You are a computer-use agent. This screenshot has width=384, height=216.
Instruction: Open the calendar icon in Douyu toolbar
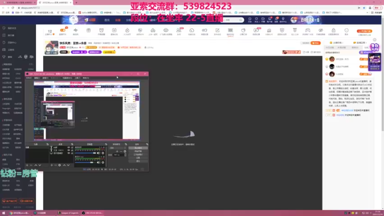coord(114,31)
